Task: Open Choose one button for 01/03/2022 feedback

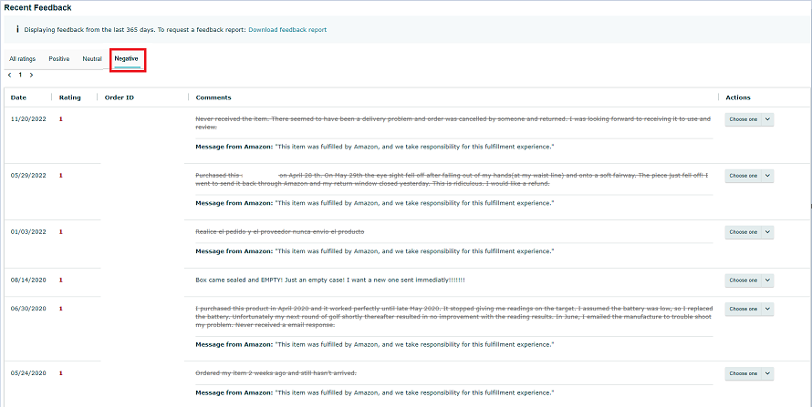Action: click(744, 232)
